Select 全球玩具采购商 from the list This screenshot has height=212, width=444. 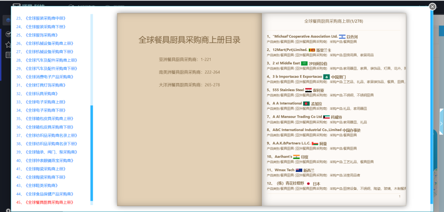point(40,93)
